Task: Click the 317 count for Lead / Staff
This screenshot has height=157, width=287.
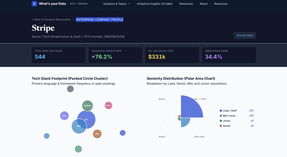Action: pyautogui.click(x=251, y=110)
